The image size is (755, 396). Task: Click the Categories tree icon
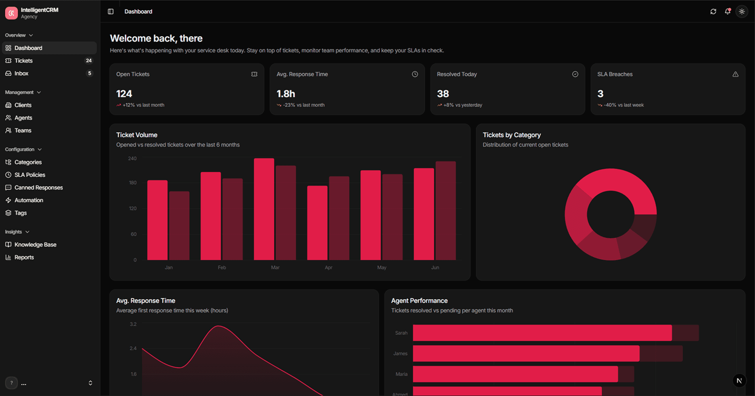tap(8, 162)
